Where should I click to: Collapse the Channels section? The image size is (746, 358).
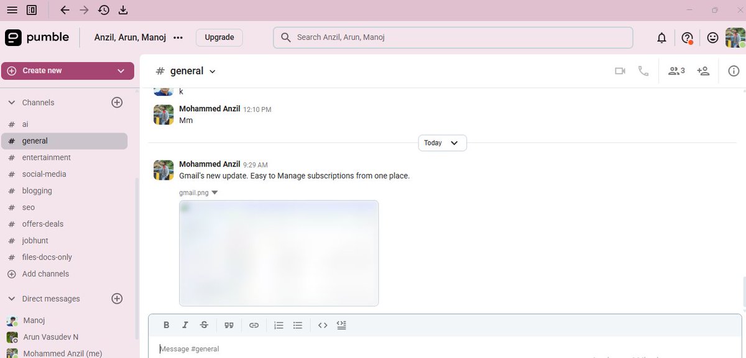(11, 103)
